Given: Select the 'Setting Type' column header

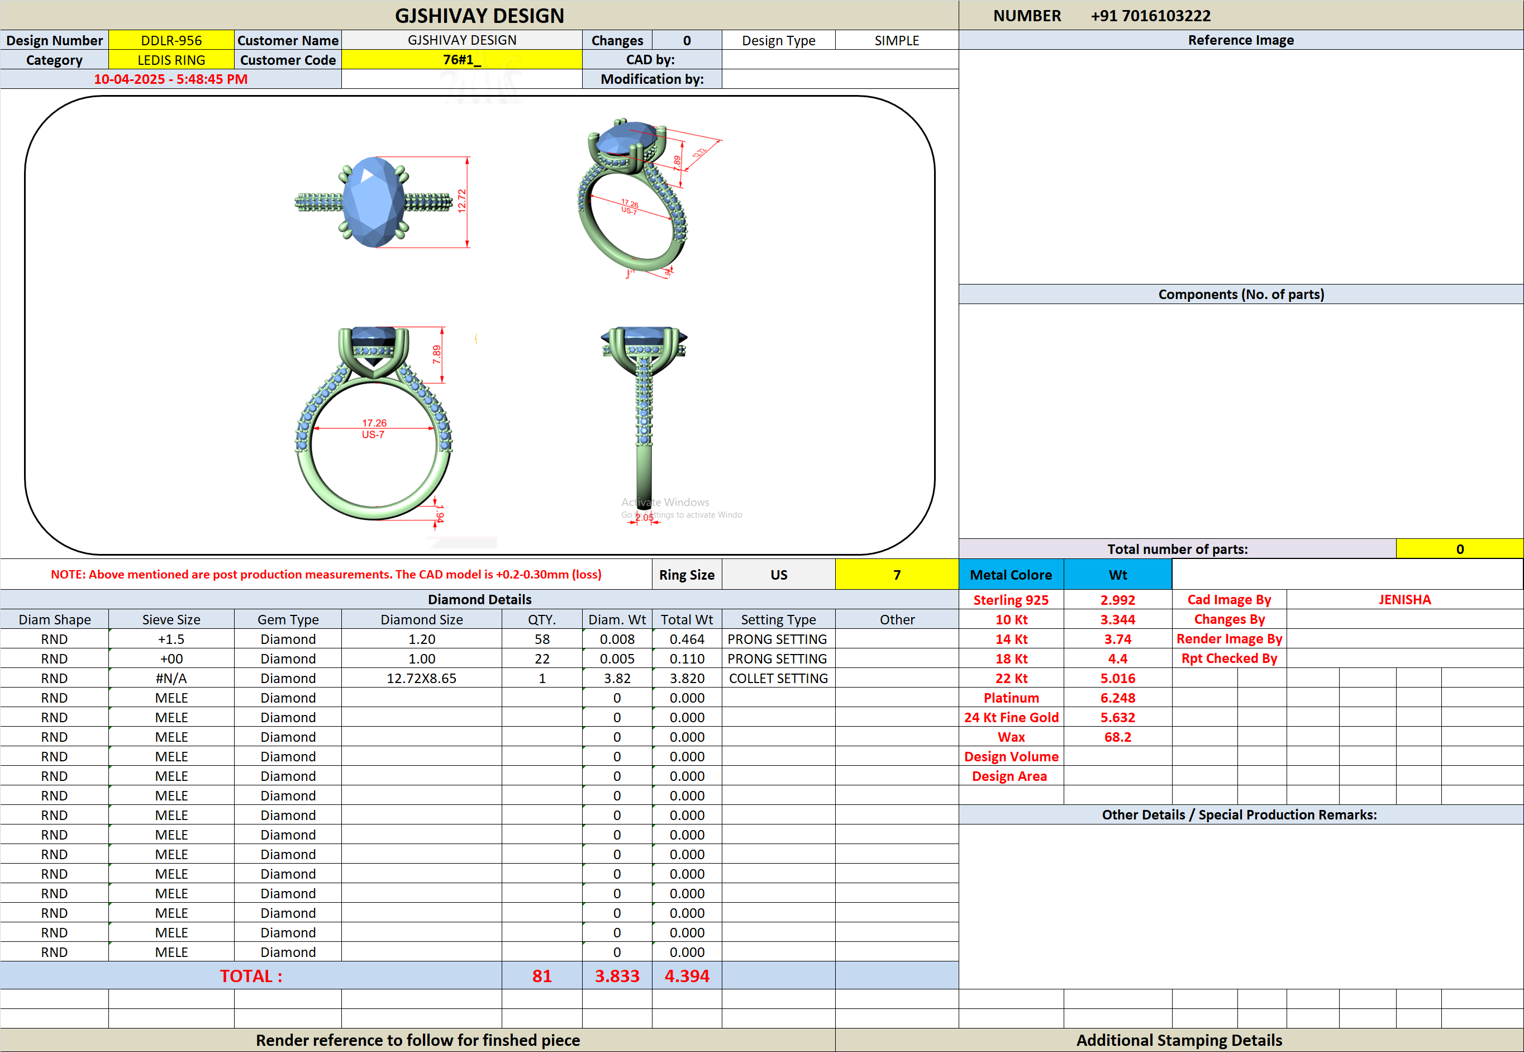Looking at the screenshot, I should (778, 619).
